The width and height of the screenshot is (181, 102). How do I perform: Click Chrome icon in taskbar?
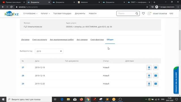coord(88,99)
